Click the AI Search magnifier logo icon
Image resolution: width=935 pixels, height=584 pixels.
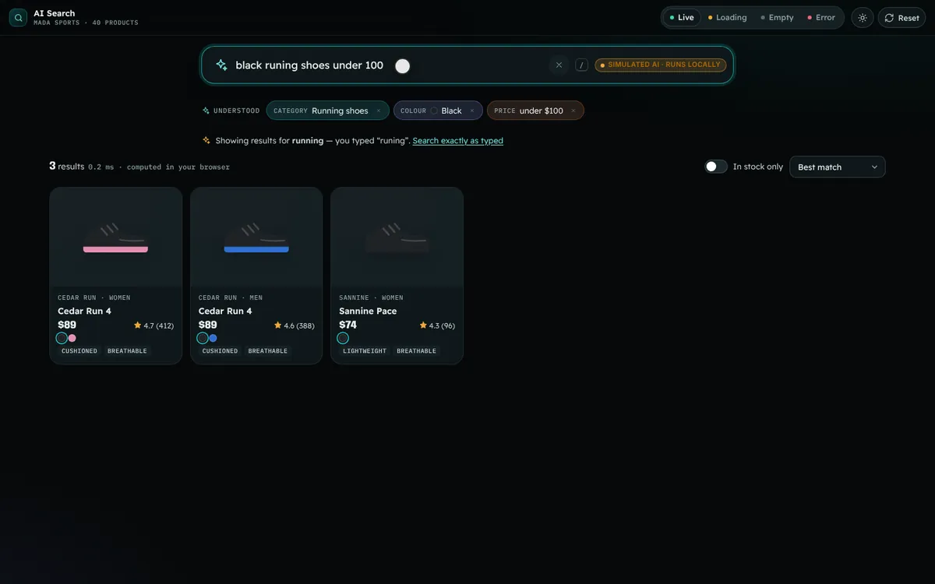(18, 17)
